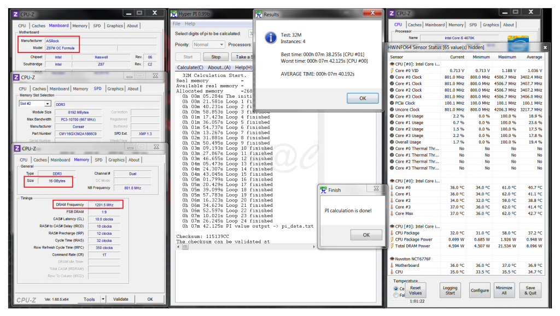Image resolution: width=560 pixels, height=316 pixels.
Task: Open the Priority dropdown in Hyper PI
Action: click(221, 44)
